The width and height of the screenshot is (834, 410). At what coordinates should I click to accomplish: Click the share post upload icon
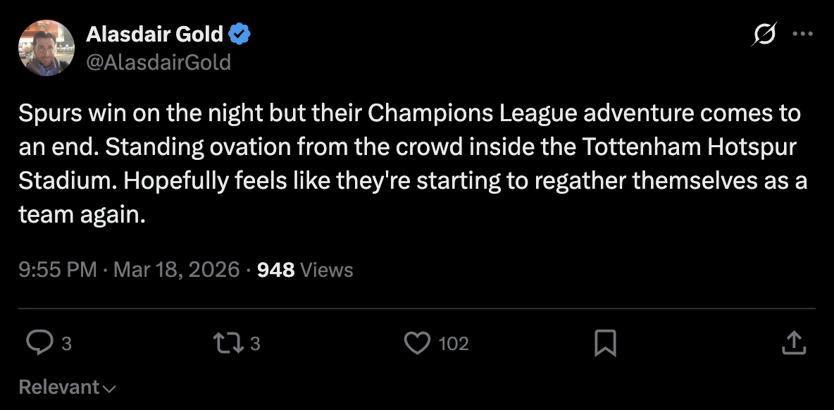coord(794,343)
